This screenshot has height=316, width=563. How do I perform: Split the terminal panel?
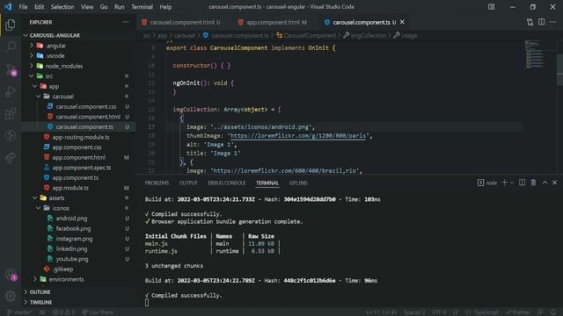click(522, 183)
